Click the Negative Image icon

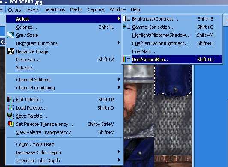(x=11, y=51)
